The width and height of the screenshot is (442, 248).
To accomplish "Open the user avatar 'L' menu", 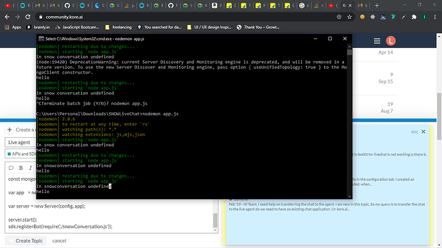I will [391, 41].
